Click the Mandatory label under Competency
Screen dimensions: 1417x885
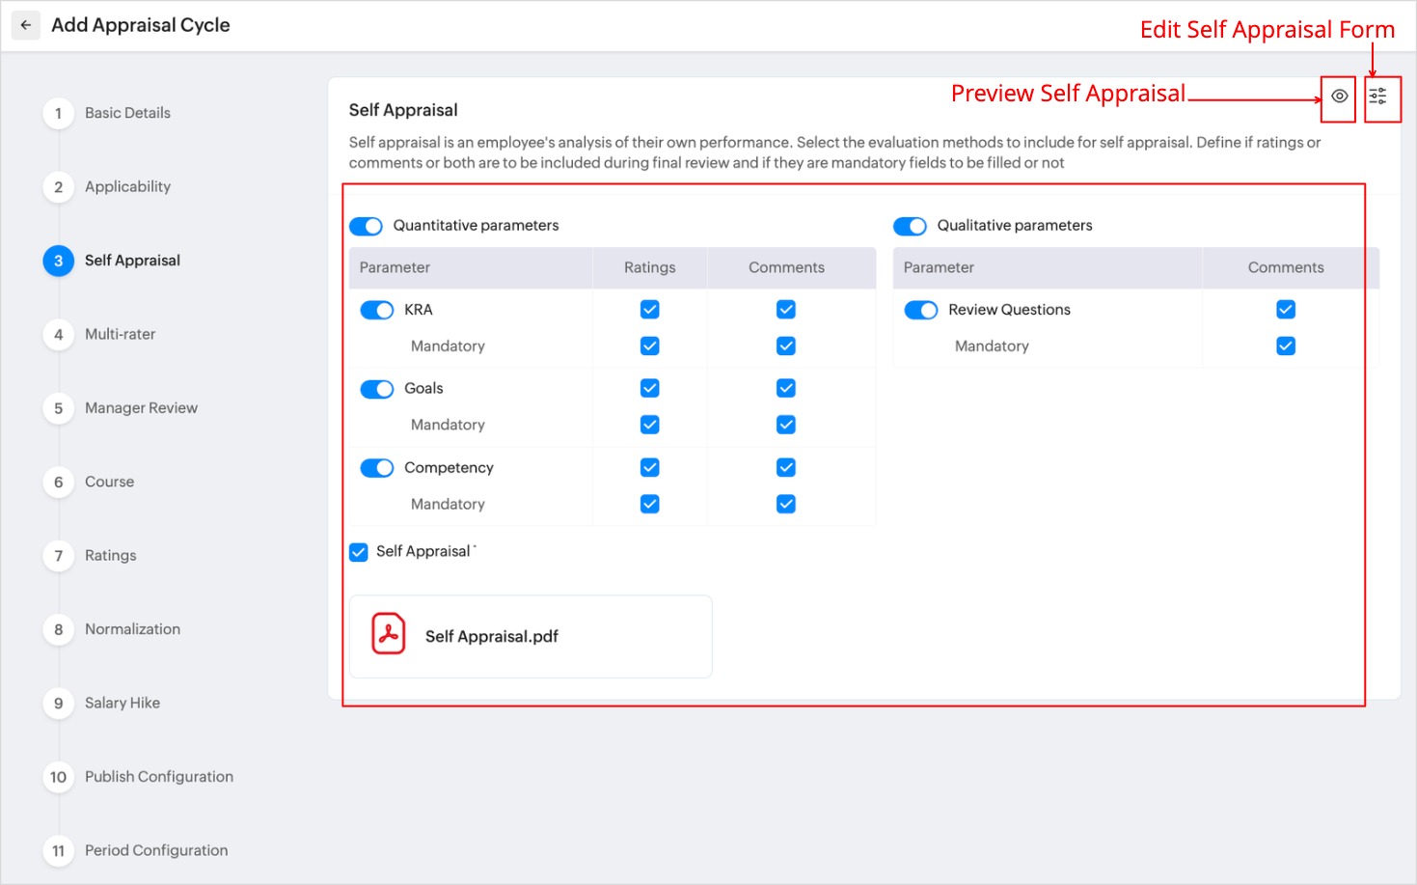pos(448,504)
